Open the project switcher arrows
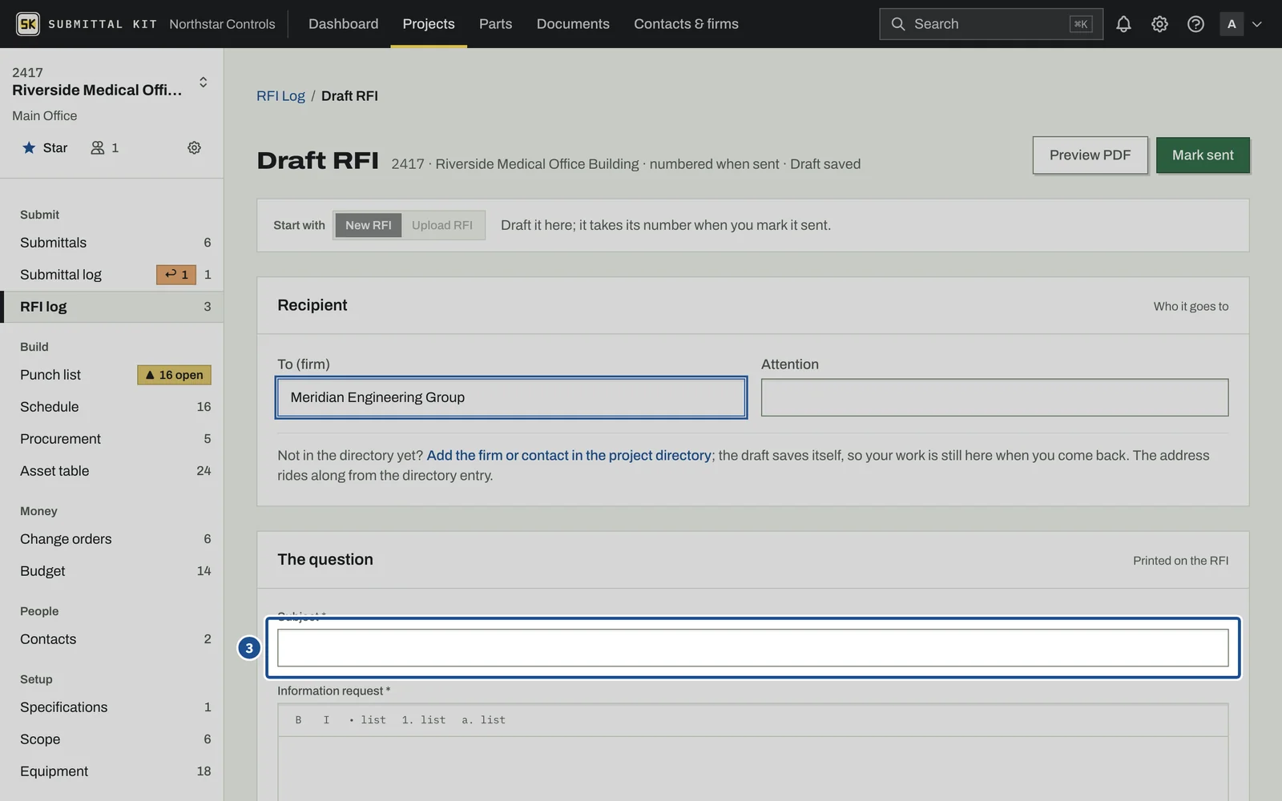The height and width of the screenshot is (801, 1282). (204, 82)
